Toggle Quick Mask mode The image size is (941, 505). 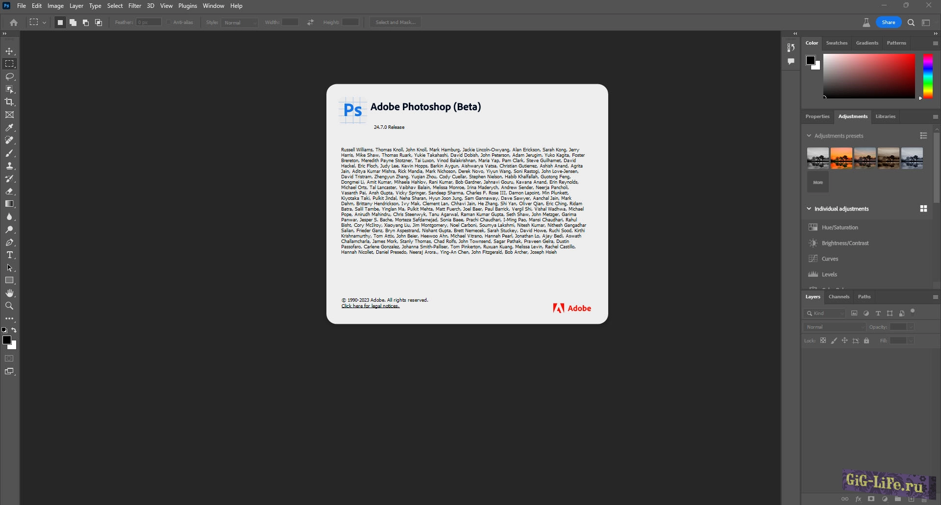click(9, 359)
